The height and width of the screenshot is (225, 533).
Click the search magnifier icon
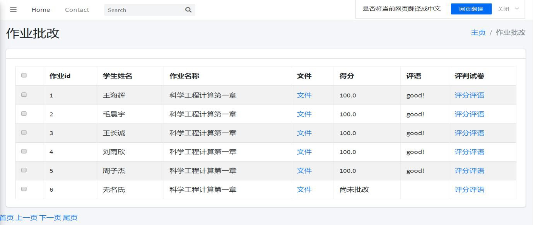click(188, 10)
